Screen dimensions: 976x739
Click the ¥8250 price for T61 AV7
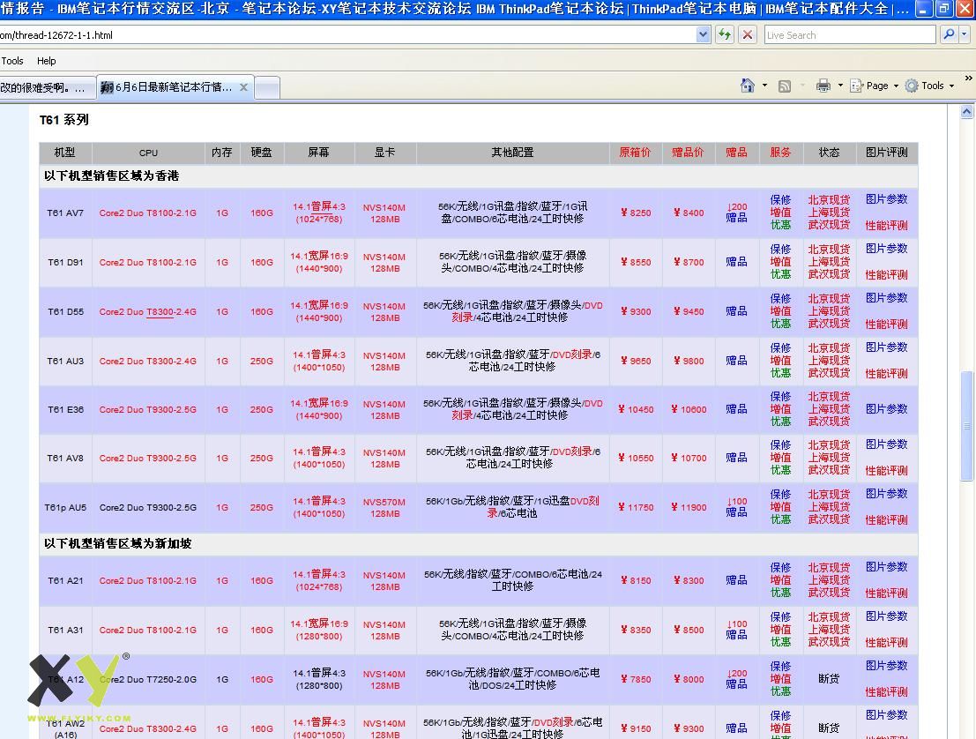[636, 213]
